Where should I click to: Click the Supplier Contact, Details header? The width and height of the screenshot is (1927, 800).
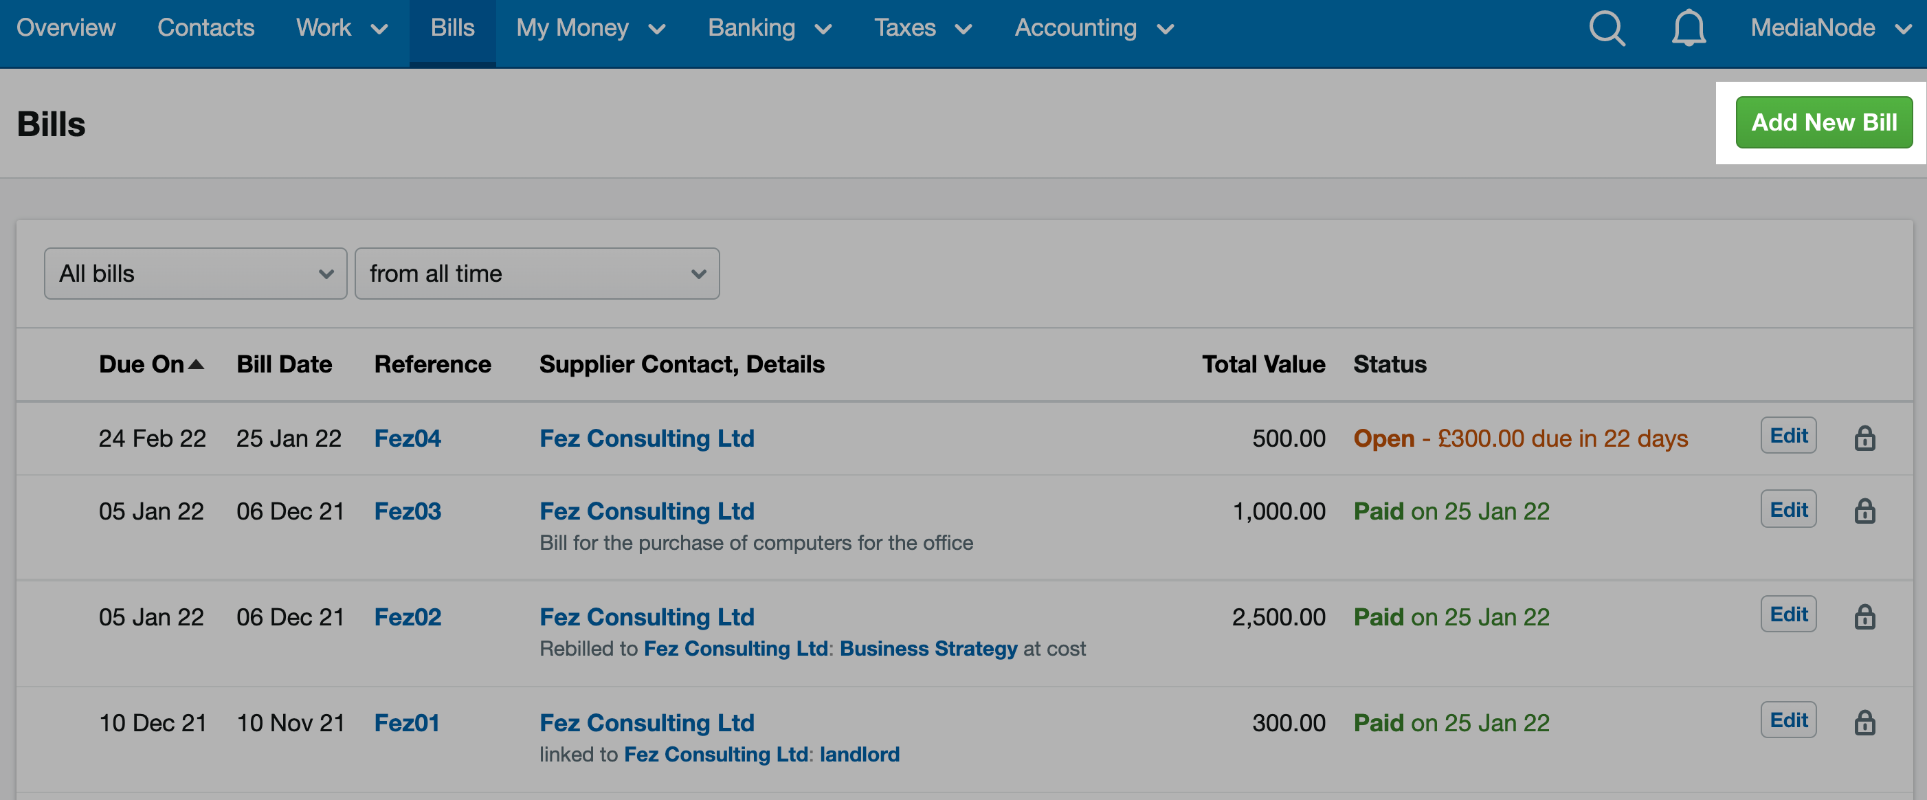[682, 364]
